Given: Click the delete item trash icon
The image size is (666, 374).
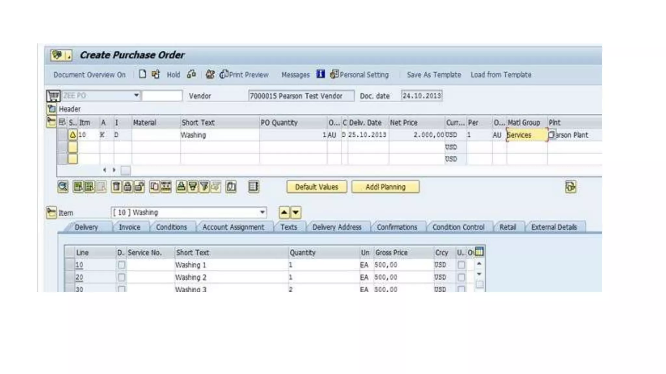Looking at the screenshot, I should coord(116,187).
